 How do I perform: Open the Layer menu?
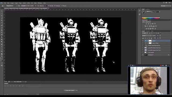click(16, 3)
